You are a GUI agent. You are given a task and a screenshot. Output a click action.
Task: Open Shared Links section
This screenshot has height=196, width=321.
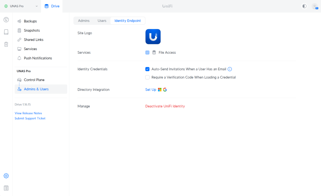pyautogui.click(x=41, y=40)
